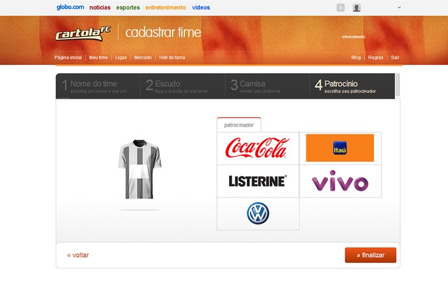This screenshot has width=448, height=283.
Task: Open Hall da fama menu item
Action: tap(171, 57)
